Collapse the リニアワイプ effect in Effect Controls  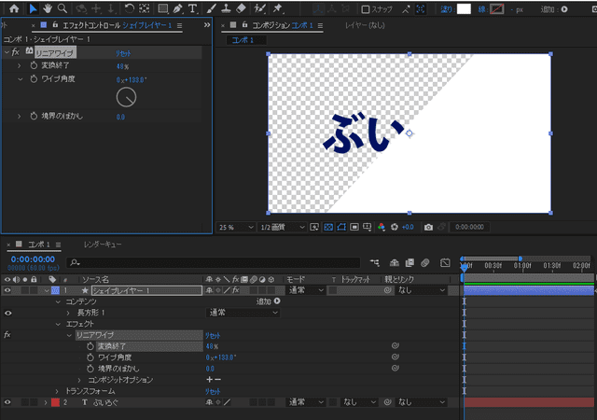pos(7,52)
